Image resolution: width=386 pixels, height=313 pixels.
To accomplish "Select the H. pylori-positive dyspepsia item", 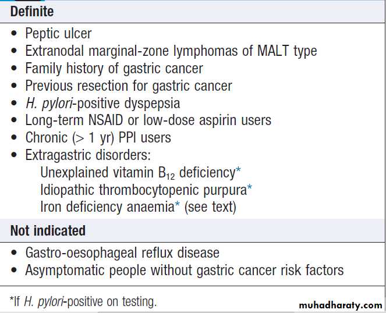I will pyautogui.click(x=102, y=104).
